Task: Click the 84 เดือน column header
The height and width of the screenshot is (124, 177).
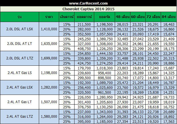Action: (x=168, y=17)
